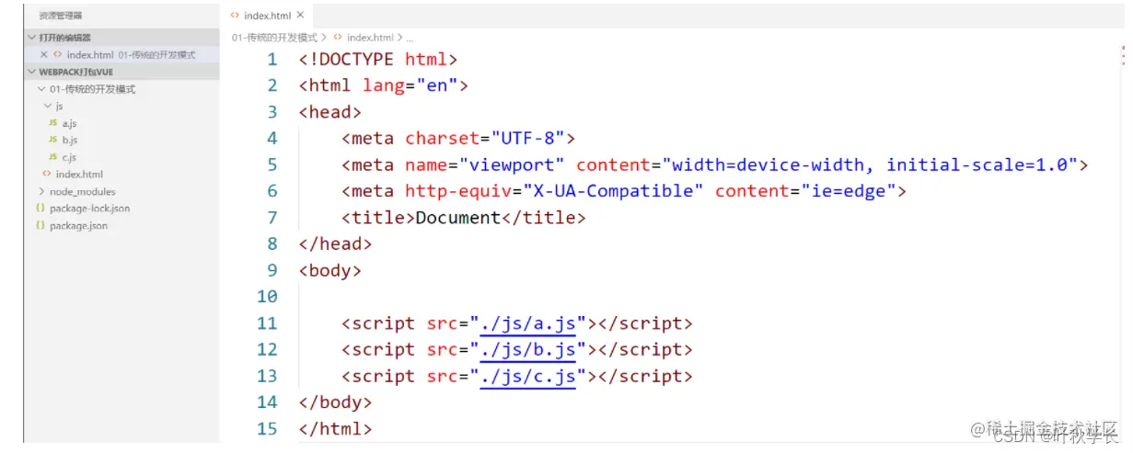Open package-lock.json file
Viewport: 1133px width, 453px height.
89,209
